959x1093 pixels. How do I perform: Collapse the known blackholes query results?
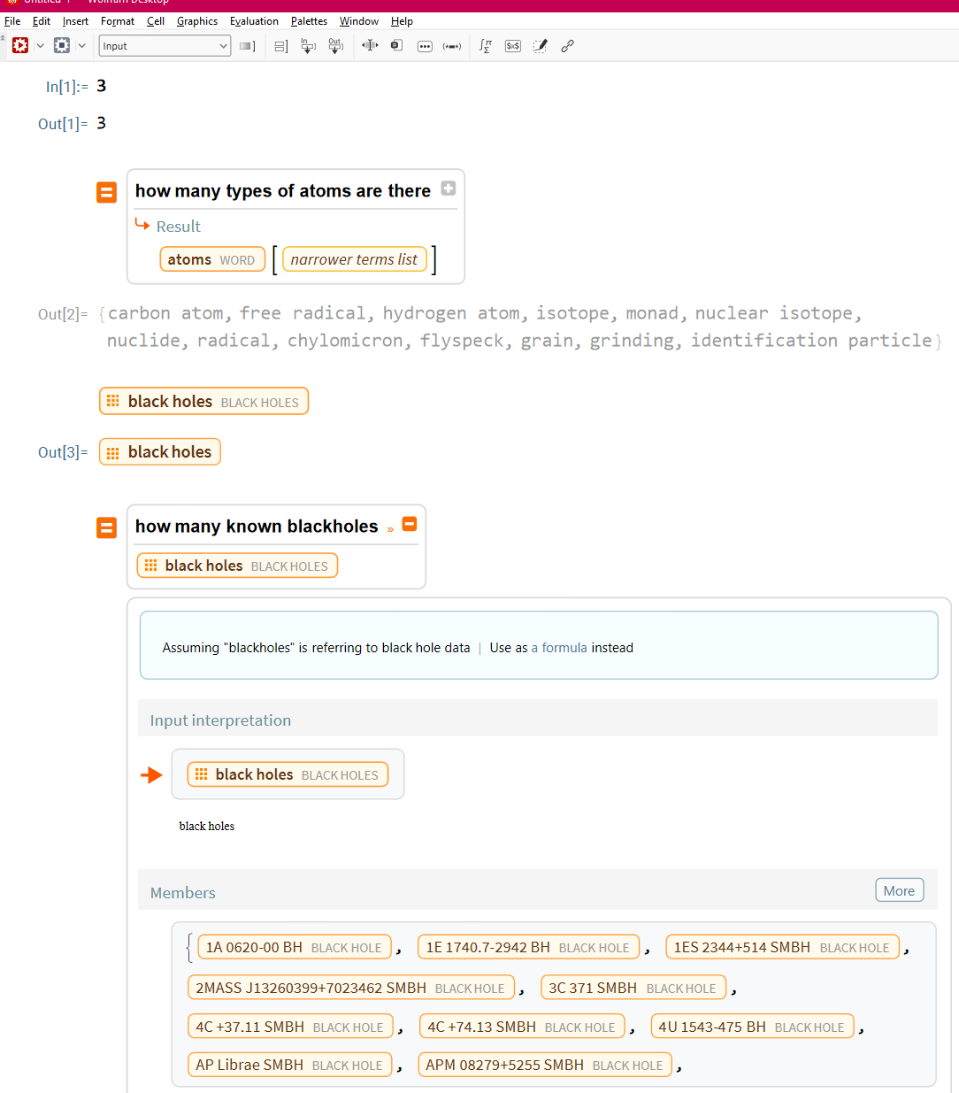click(x=410, y=524)
